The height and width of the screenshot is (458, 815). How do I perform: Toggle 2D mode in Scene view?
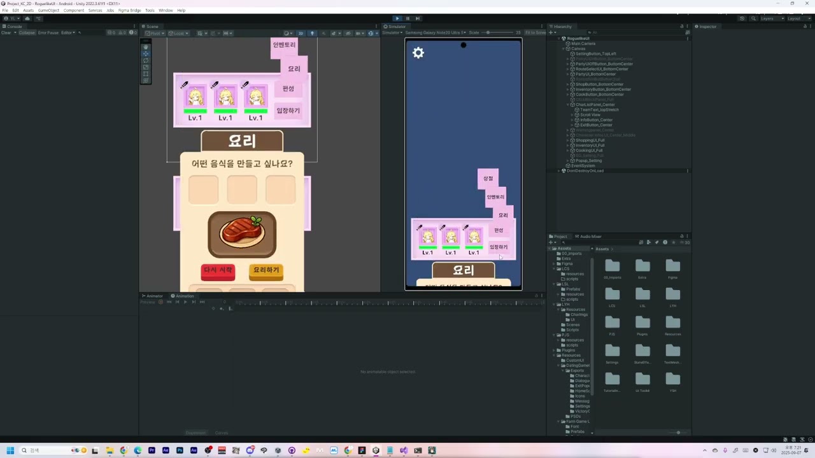point(301,33)
